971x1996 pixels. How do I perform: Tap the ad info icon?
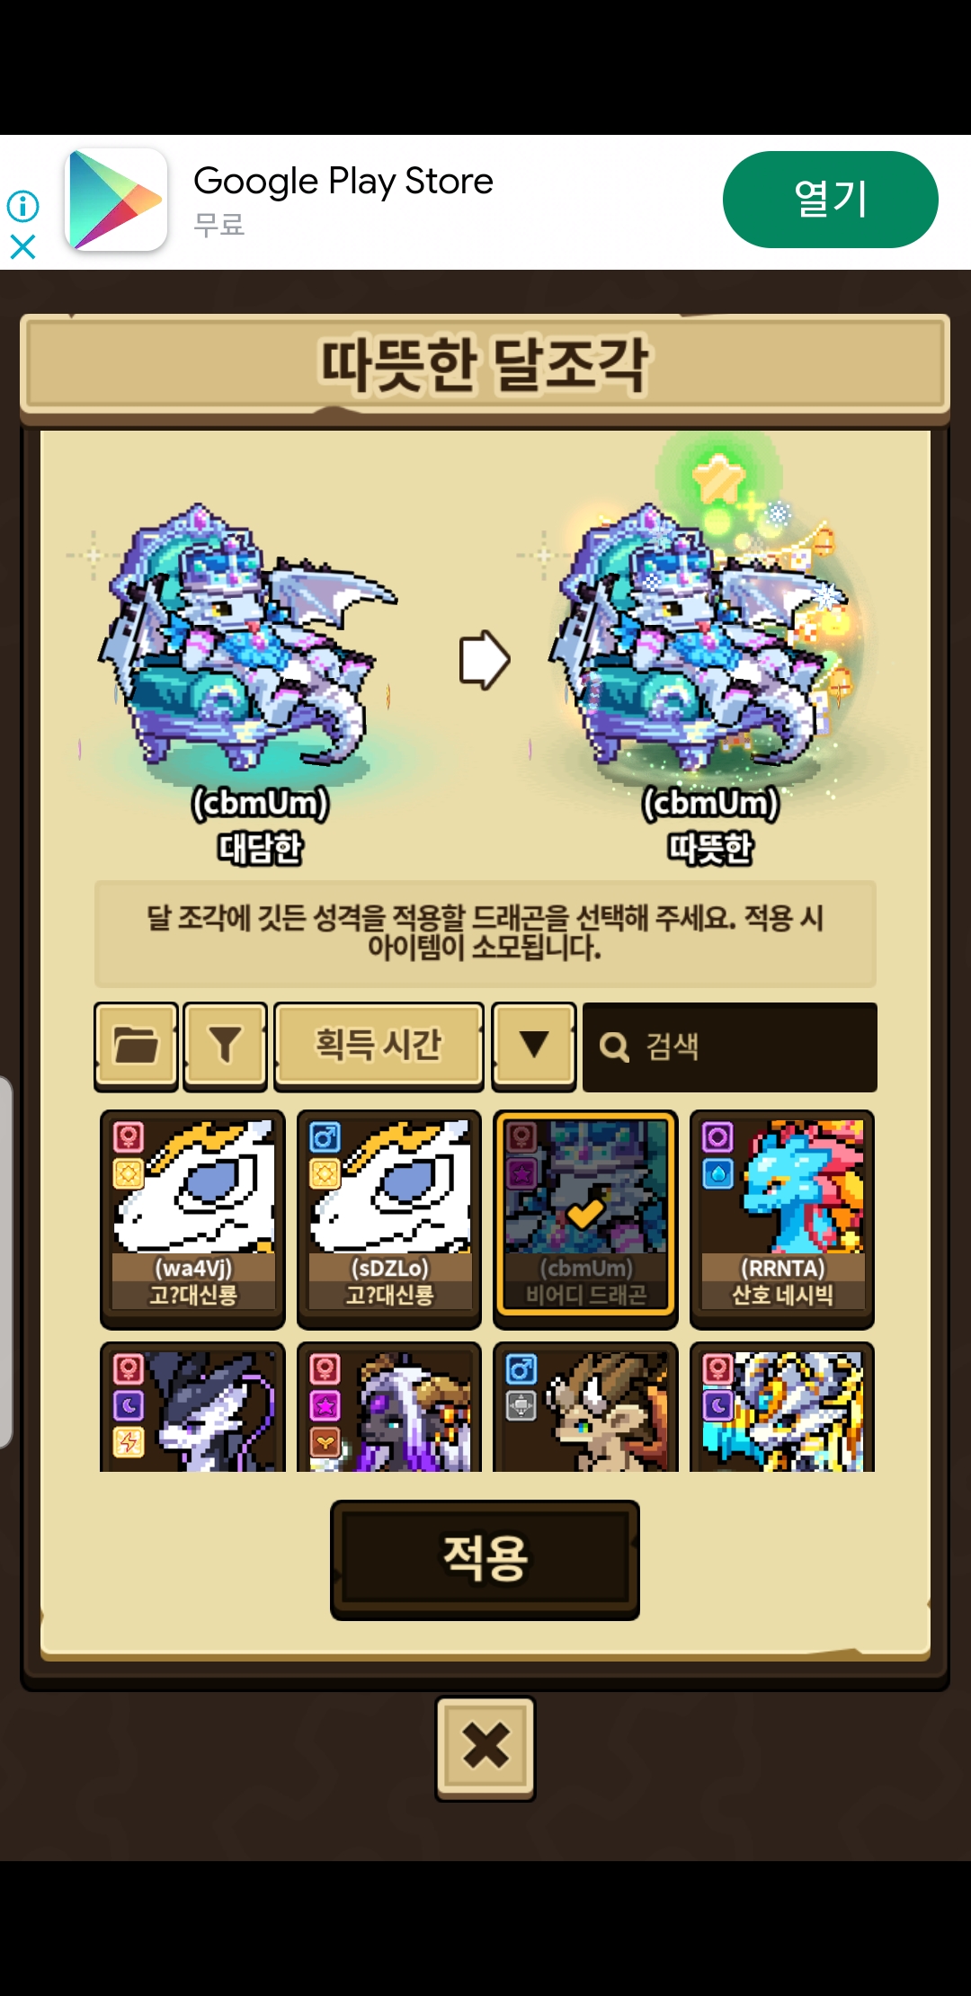pos(22,206)
